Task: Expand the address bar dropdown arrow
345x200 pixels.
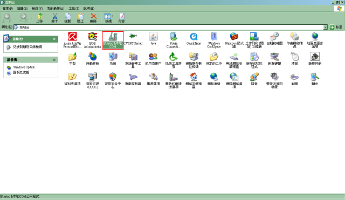Action: 326,27
